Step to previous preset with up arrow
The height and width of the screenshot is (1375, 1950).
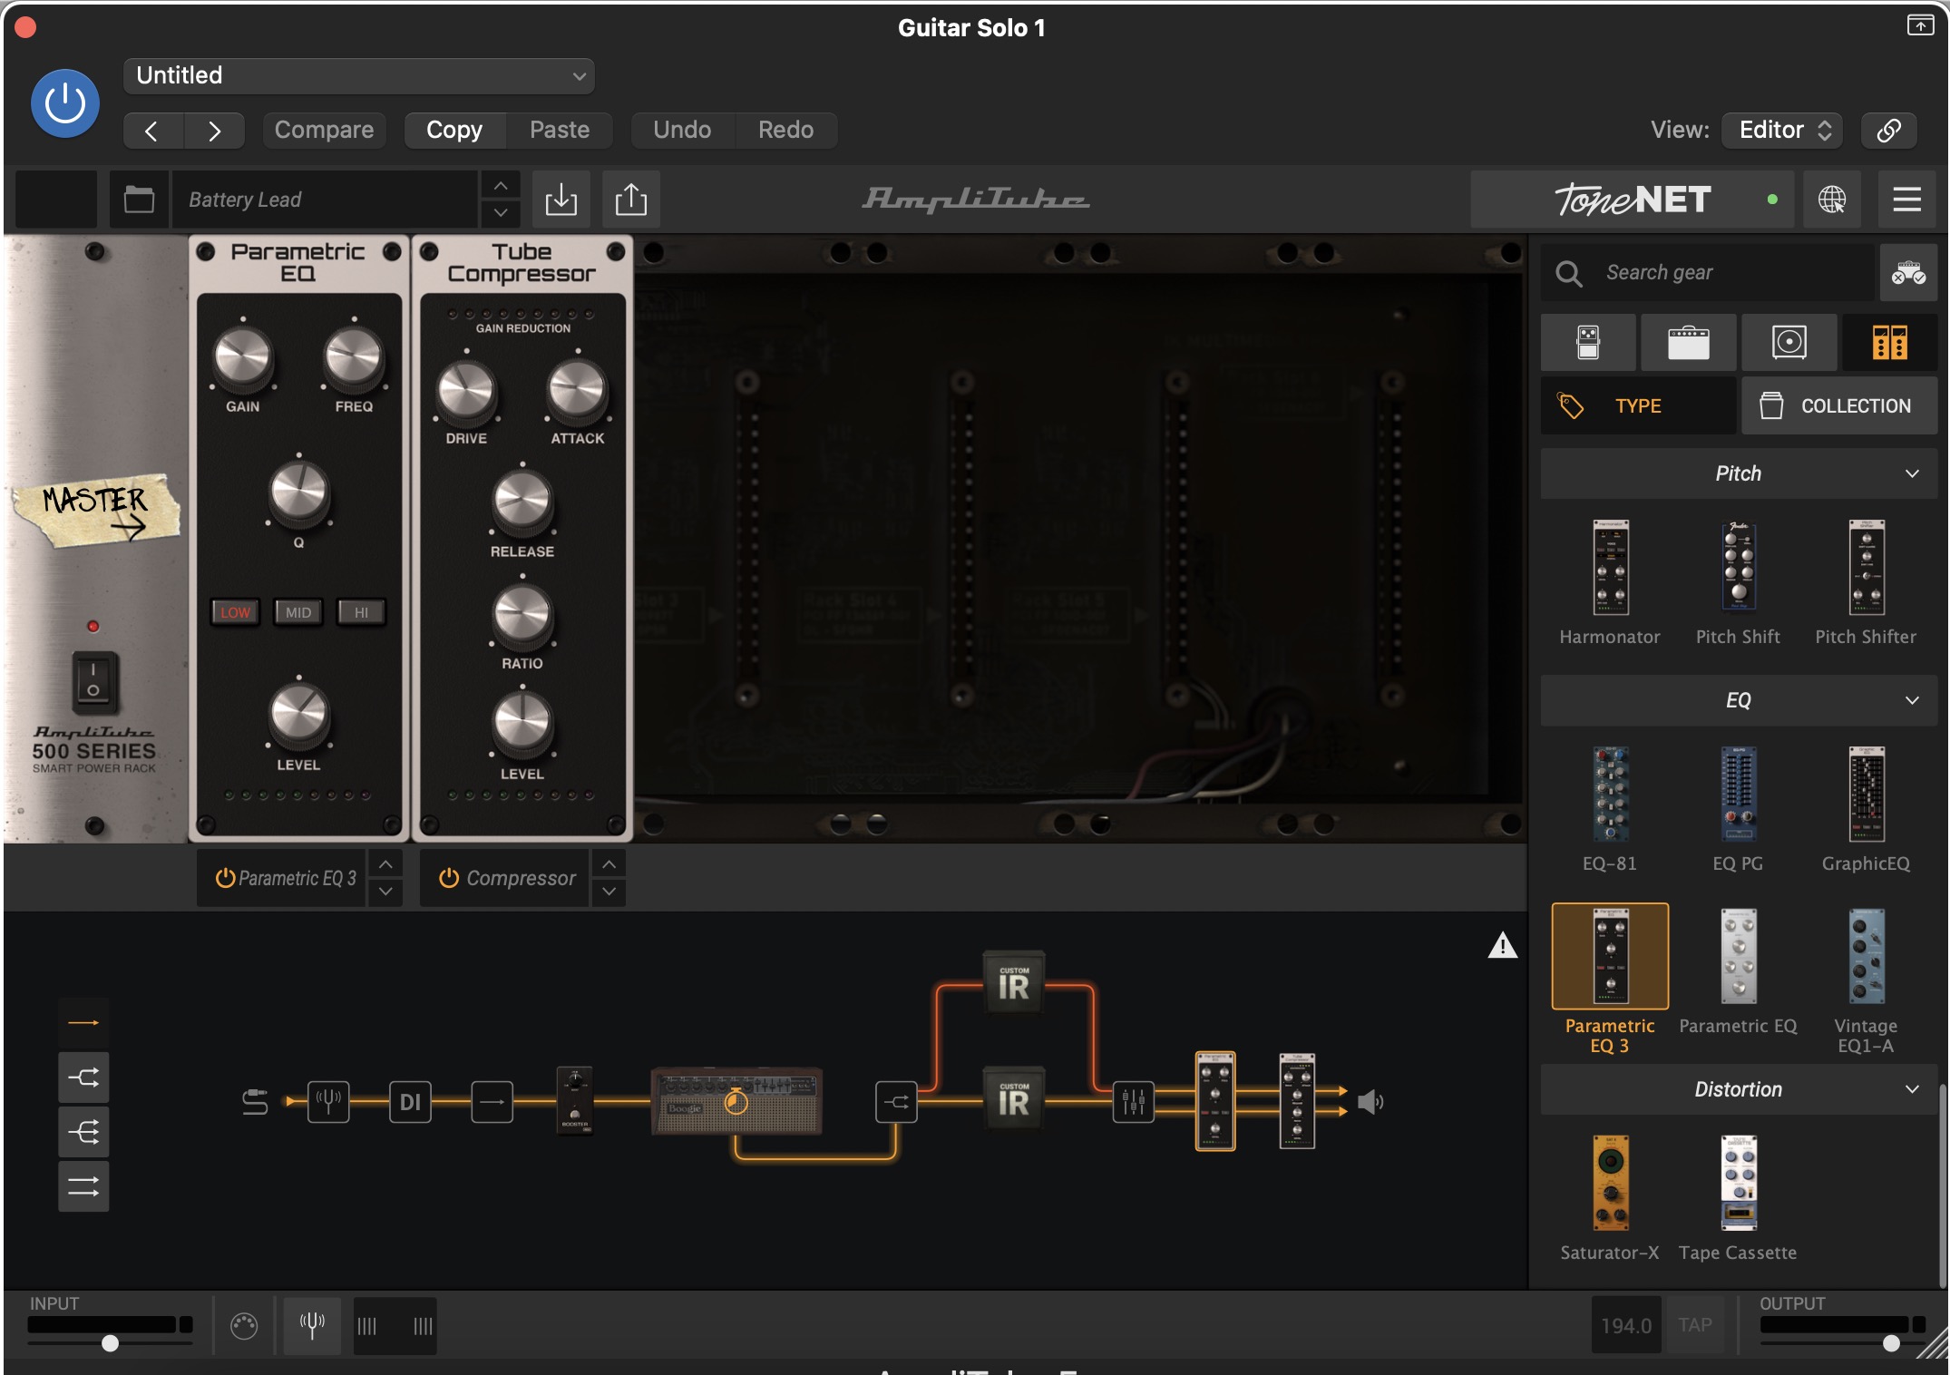coord(501,186)
